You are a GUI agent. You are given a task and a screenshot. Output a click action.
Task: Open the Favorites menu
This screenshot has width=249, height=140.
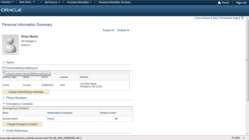point(7,2)
